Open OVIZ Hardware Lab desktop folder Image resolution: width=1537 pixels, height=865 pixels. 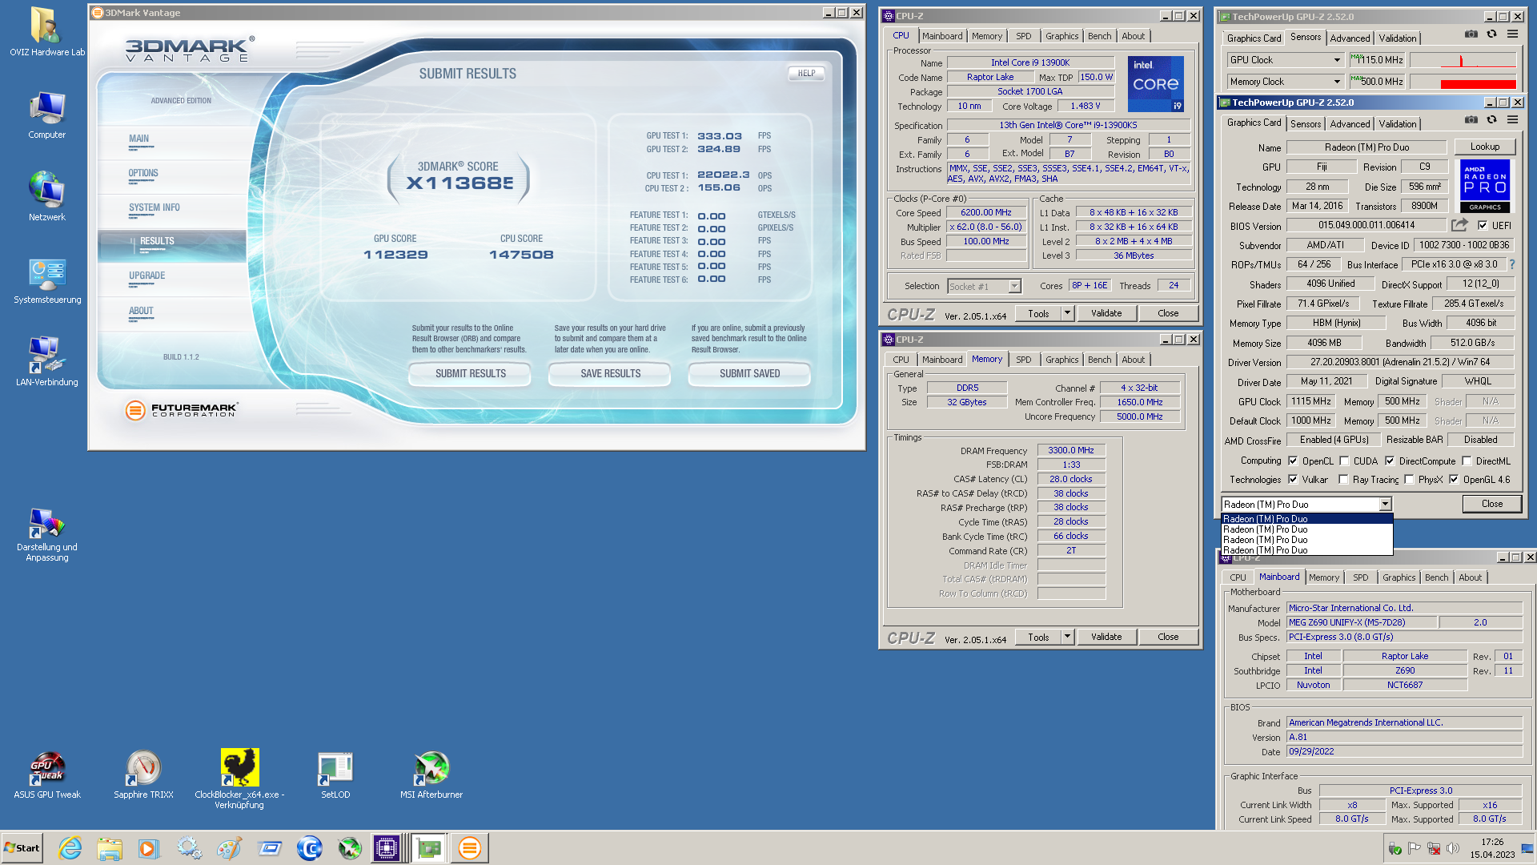[x=46, y=31]
